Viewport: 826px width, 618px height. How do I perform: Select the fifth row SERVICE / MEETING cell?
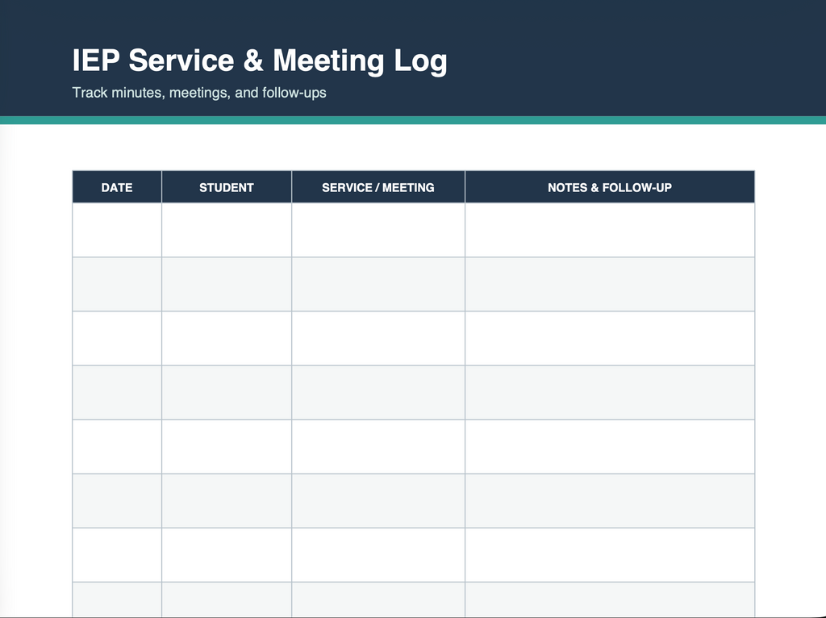pyautogui.click(x=378, y=447)
